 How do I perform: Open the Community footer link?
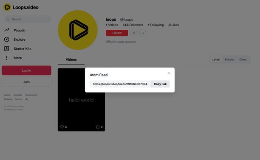coord(31,95)
